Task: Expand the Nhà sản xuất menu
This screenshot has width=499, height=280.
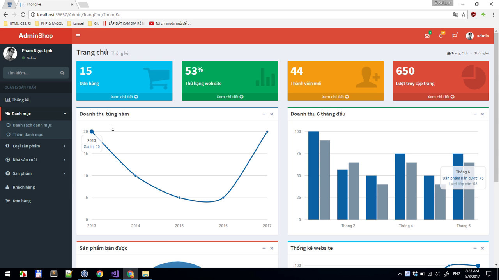Action: pyautogui.click(x=36, y=159)
